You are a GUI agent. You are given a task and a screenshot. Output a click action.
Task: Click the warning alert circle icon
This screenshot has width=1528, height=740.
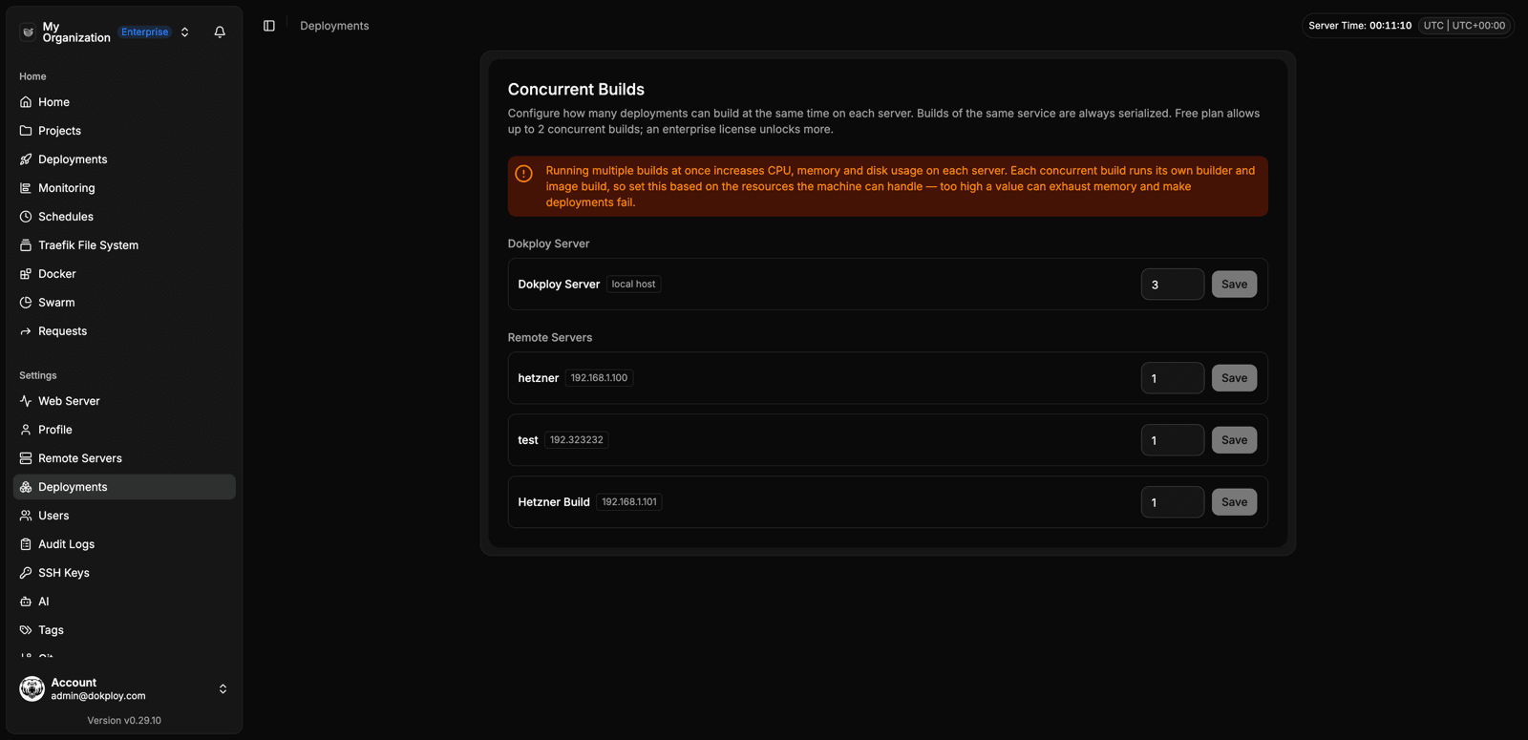coord(523,173)
